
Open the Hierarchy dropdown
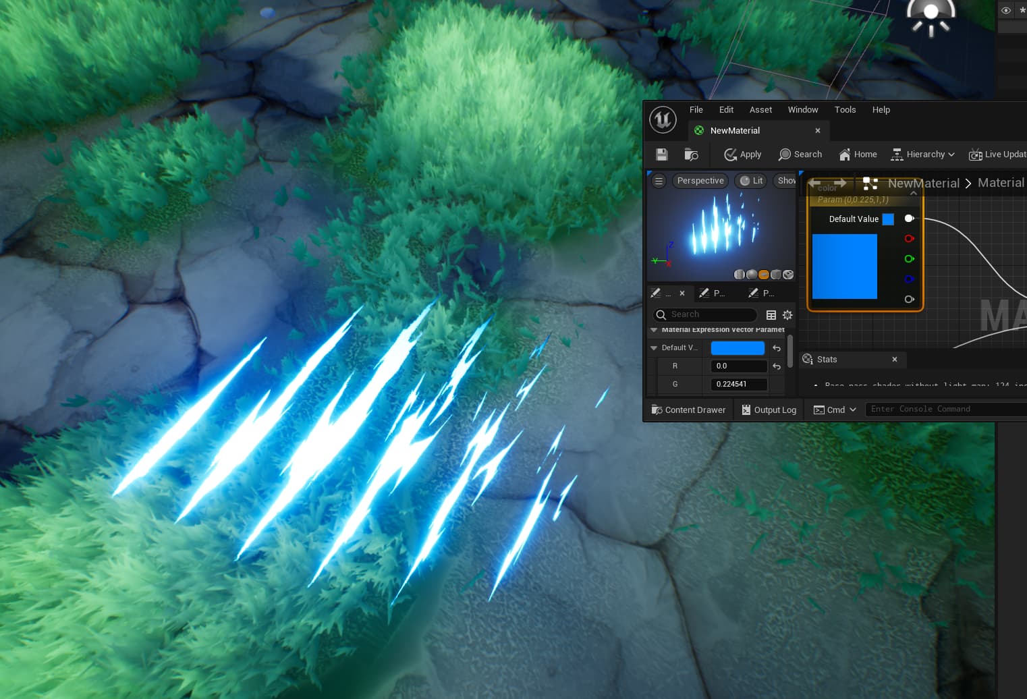click(923, 155)
